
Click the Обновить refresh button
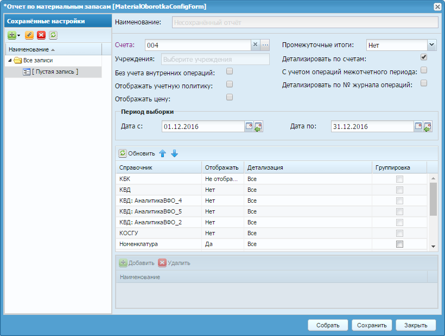(x=137, y=153)
